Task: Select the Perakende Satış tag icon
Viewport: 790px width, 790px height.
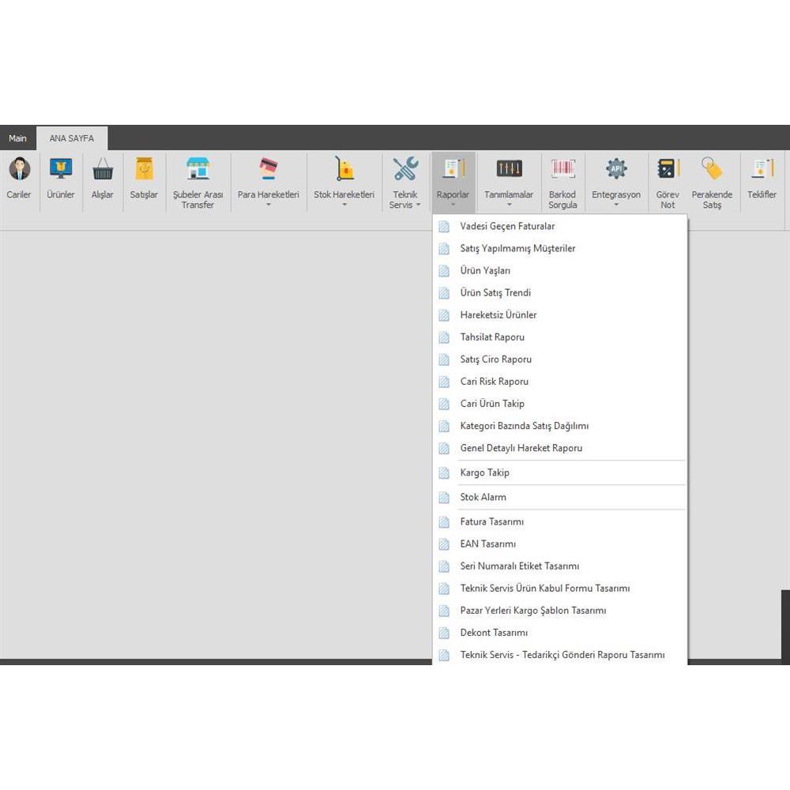Action: point(712,169)
